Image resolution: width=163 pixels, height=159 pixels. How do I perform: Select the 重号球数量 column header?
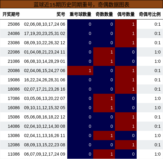tap(80, 14)
